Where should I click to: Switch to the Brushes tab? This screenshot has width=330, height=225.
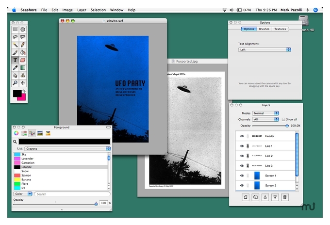(264, 29)
